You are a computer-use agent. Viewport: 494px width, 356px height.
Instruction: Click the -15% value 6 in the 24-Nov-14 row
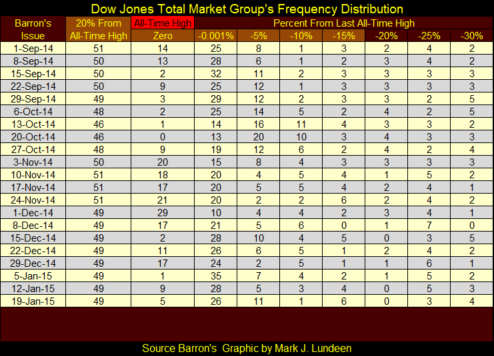tap(344, 200)
